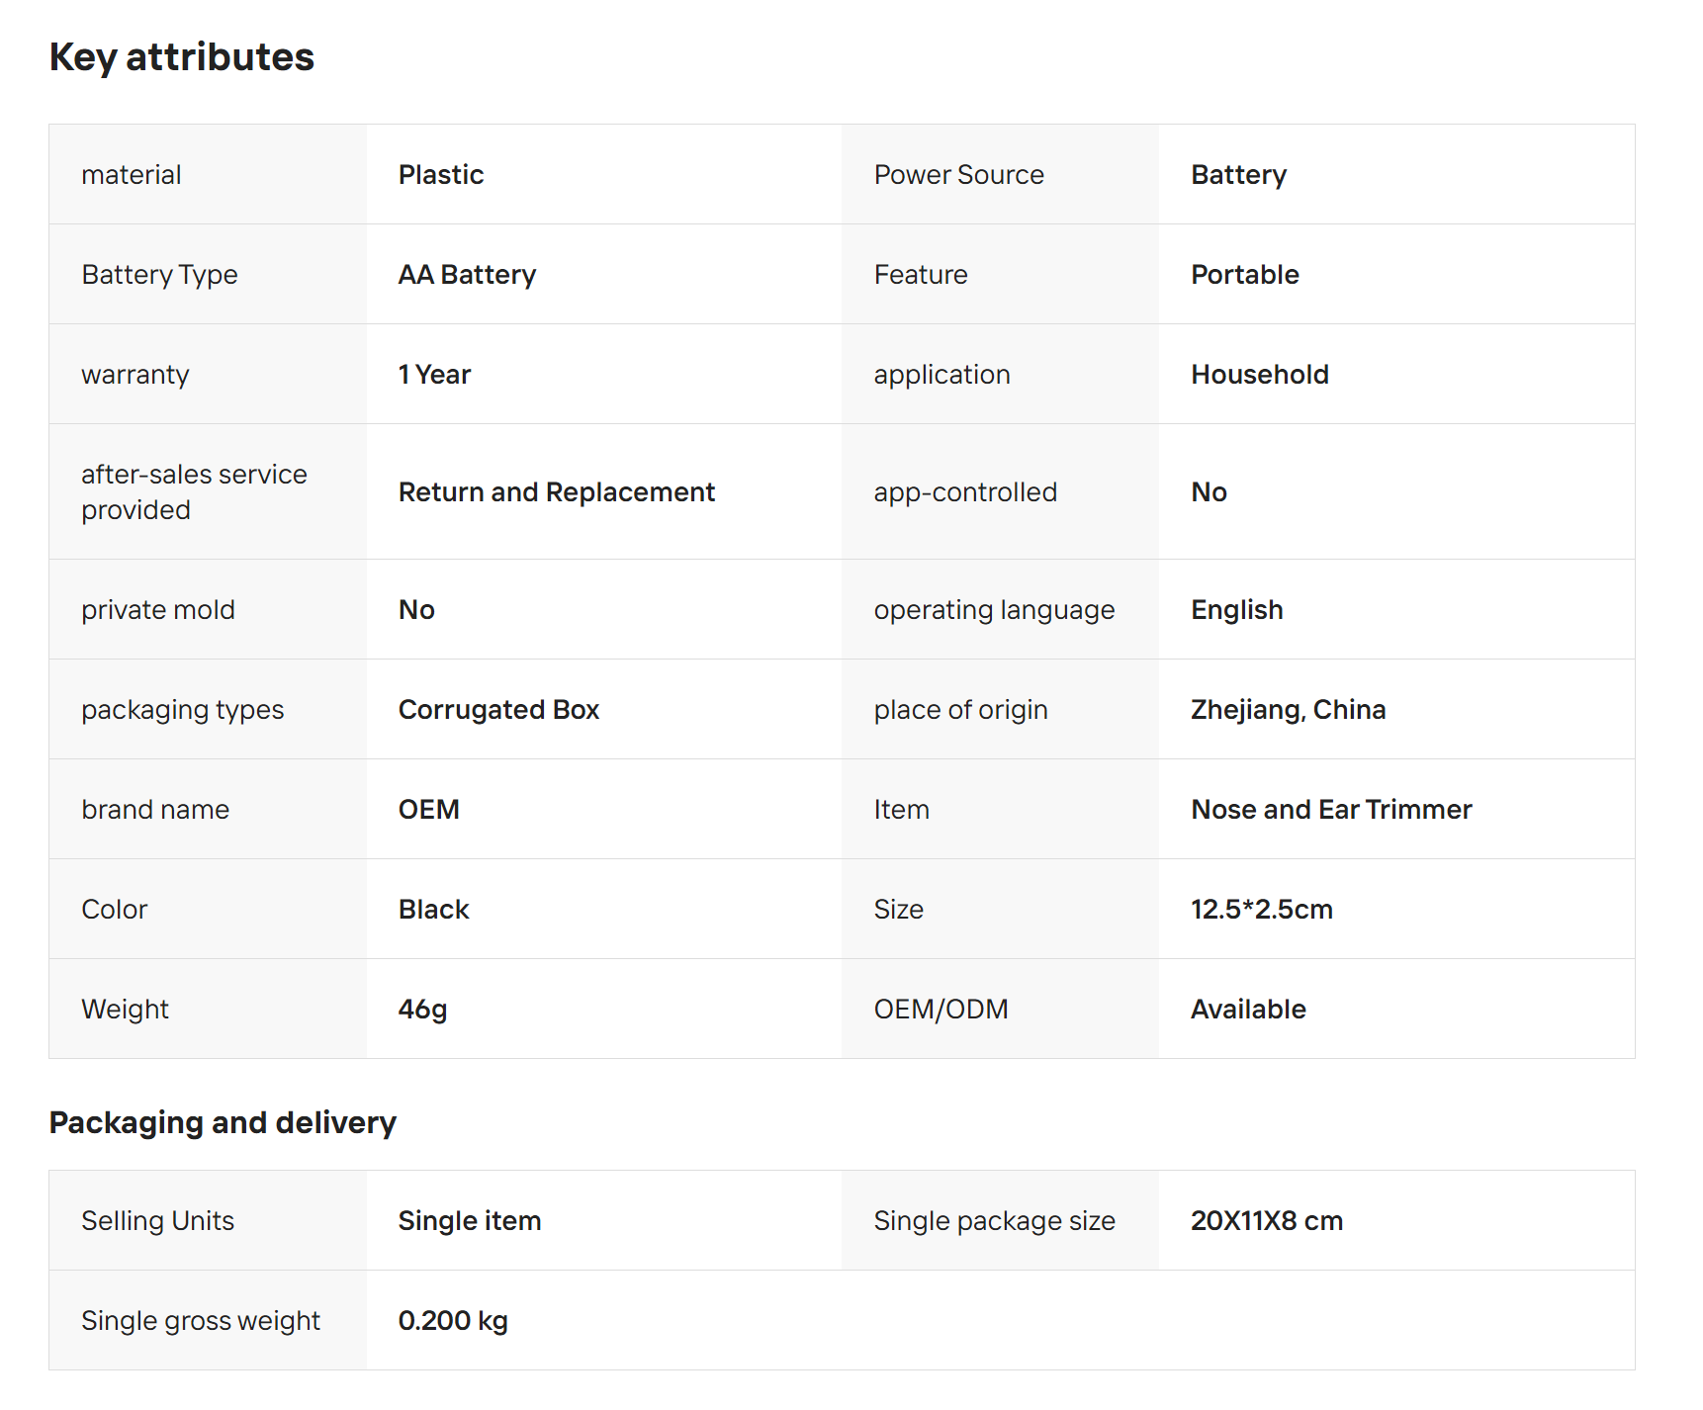This screenshot has height=1410, width=1703.
Task: Click the OEM brand name value
Action: (x=428, y=810)
